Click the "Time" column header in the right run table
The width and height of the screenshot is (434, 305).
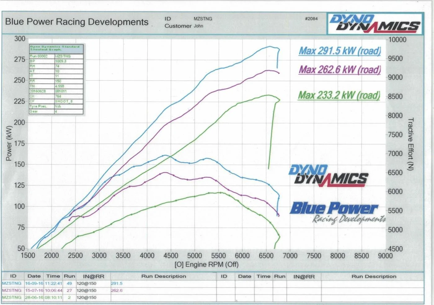pyautogui.click(x=263, y=276)
